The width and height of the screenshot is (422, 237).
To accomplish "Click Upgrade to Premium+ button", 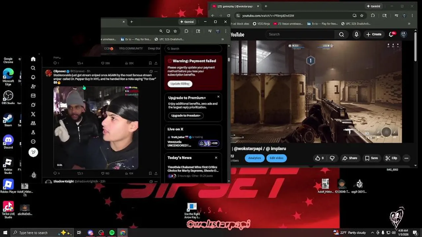I will pos(186,116).
